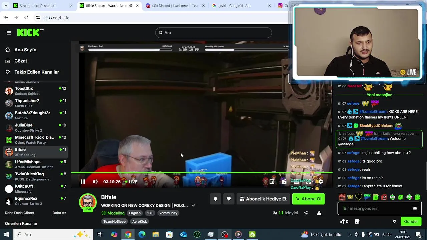Mute the stream volume speaker icon
This screenshot has width=427, height=240.
tap(95, 182)
